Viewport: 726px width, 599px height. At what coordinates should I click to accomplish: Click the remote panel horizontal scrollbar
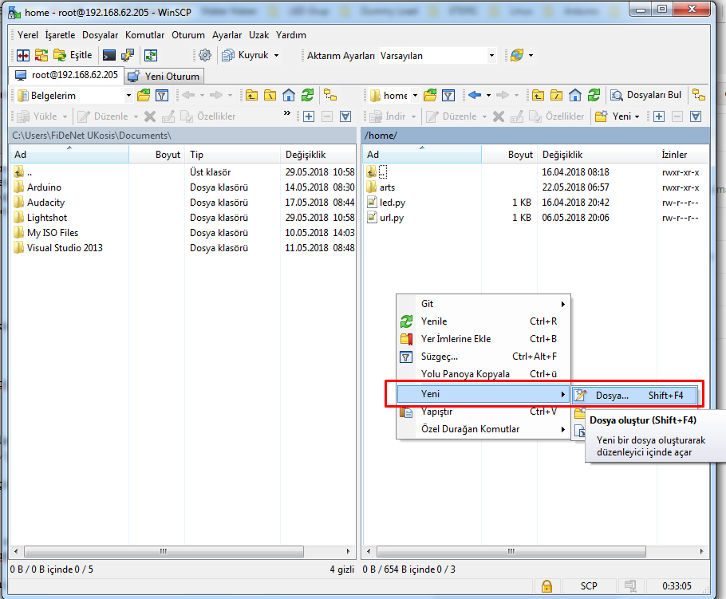[511, 551]
